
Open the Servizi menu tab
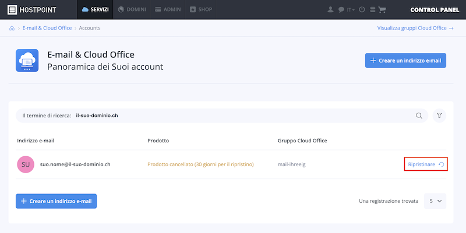95,9
